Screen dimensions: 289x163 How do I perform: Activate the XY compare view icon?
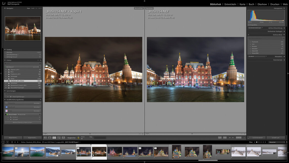point(54,138)
